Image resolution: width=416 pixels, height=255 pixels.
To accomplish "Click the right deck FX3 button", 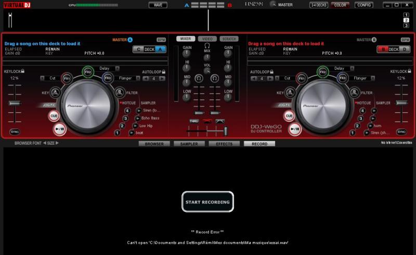I will 342,79.
